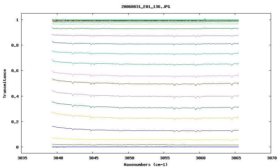Click the x-axis tick label 3060
Screen dimensions: 278x167
pos(201,158)
